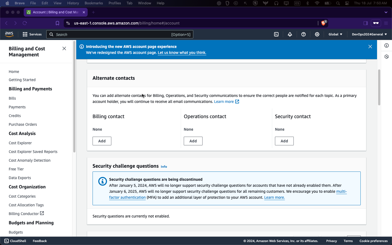Add a Security contact
This screenshot has width=392, height=245.
pos(284,141)
